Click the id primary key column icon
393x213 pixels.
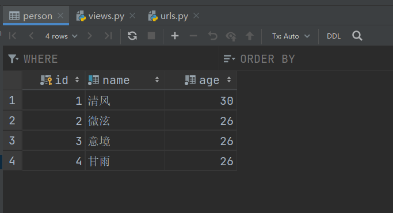46,80
